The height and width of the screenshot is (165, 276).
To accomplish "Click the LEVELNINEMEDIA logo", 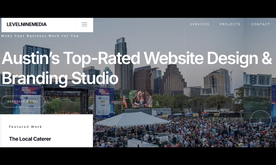I will [27, 24].
